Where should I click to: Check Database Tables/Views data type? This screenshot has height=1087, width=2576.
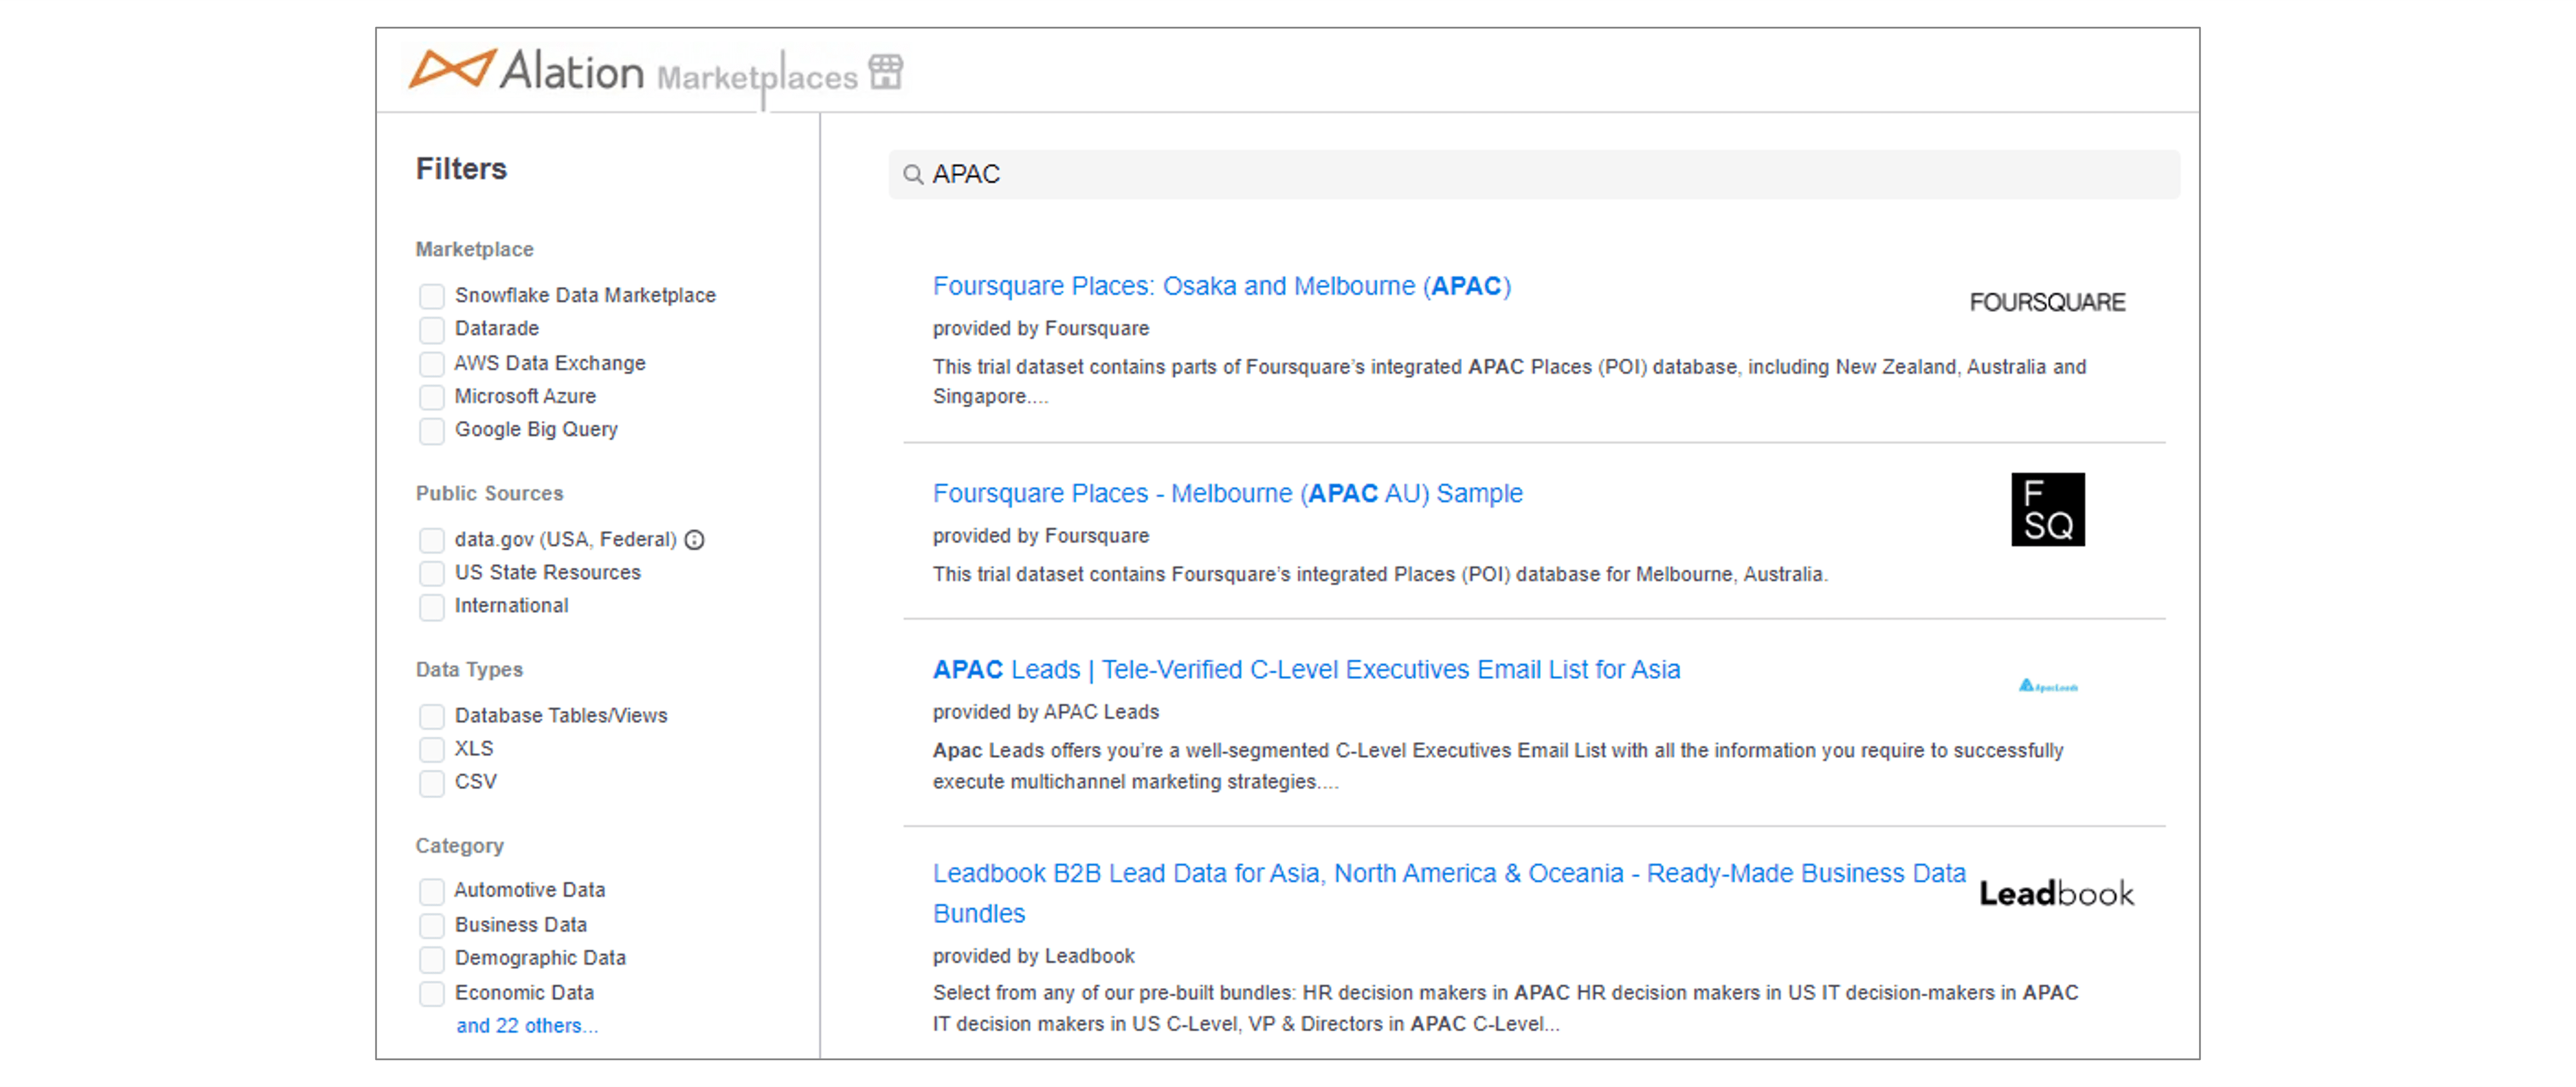pyautogui.click(x=431, y=716)
